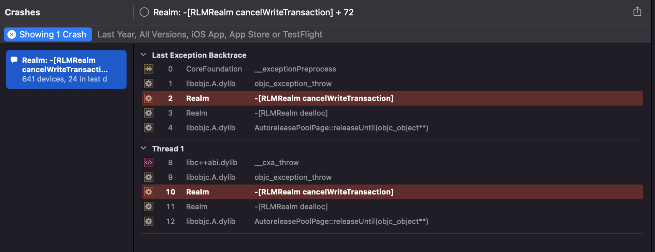Click the Crashes panel heading
The height and width of the screenshot is (252, 655).
point(23,12)
